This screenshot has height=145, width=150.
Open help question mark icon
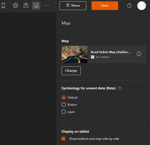(129, 6)
